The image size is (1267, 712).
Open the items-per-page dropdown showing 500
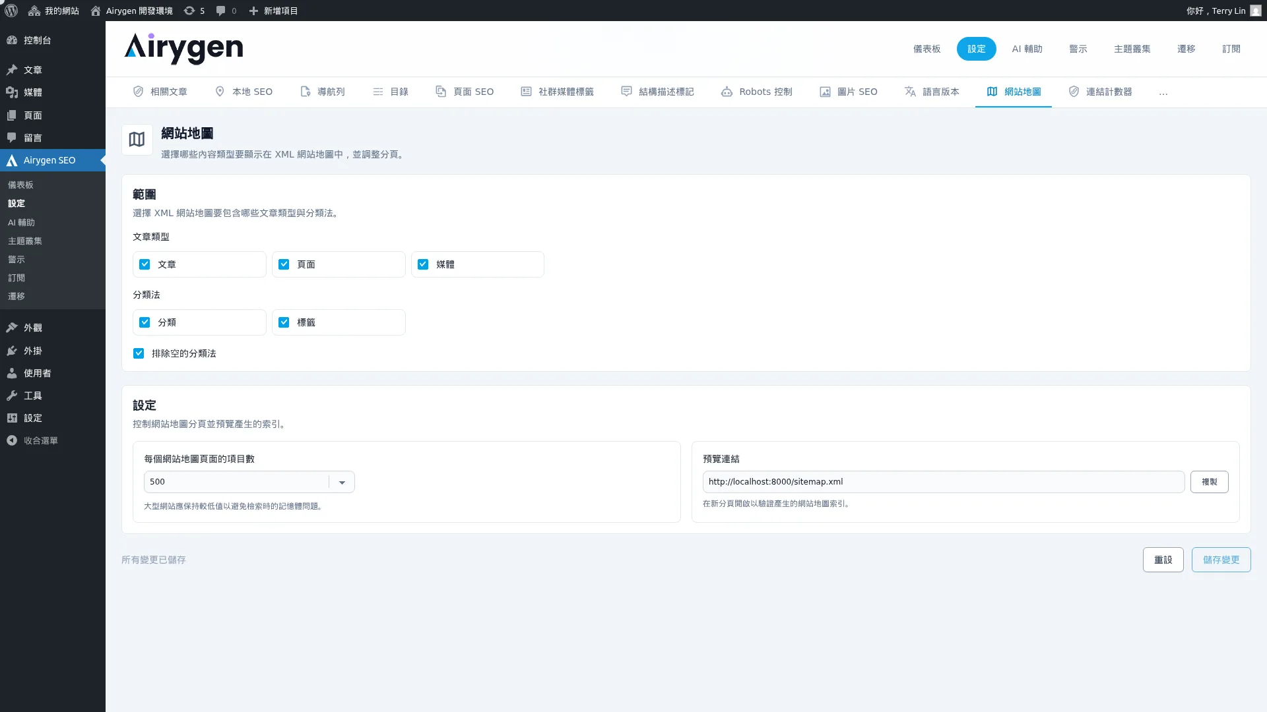pyautogui.click(x=249, y=482)
